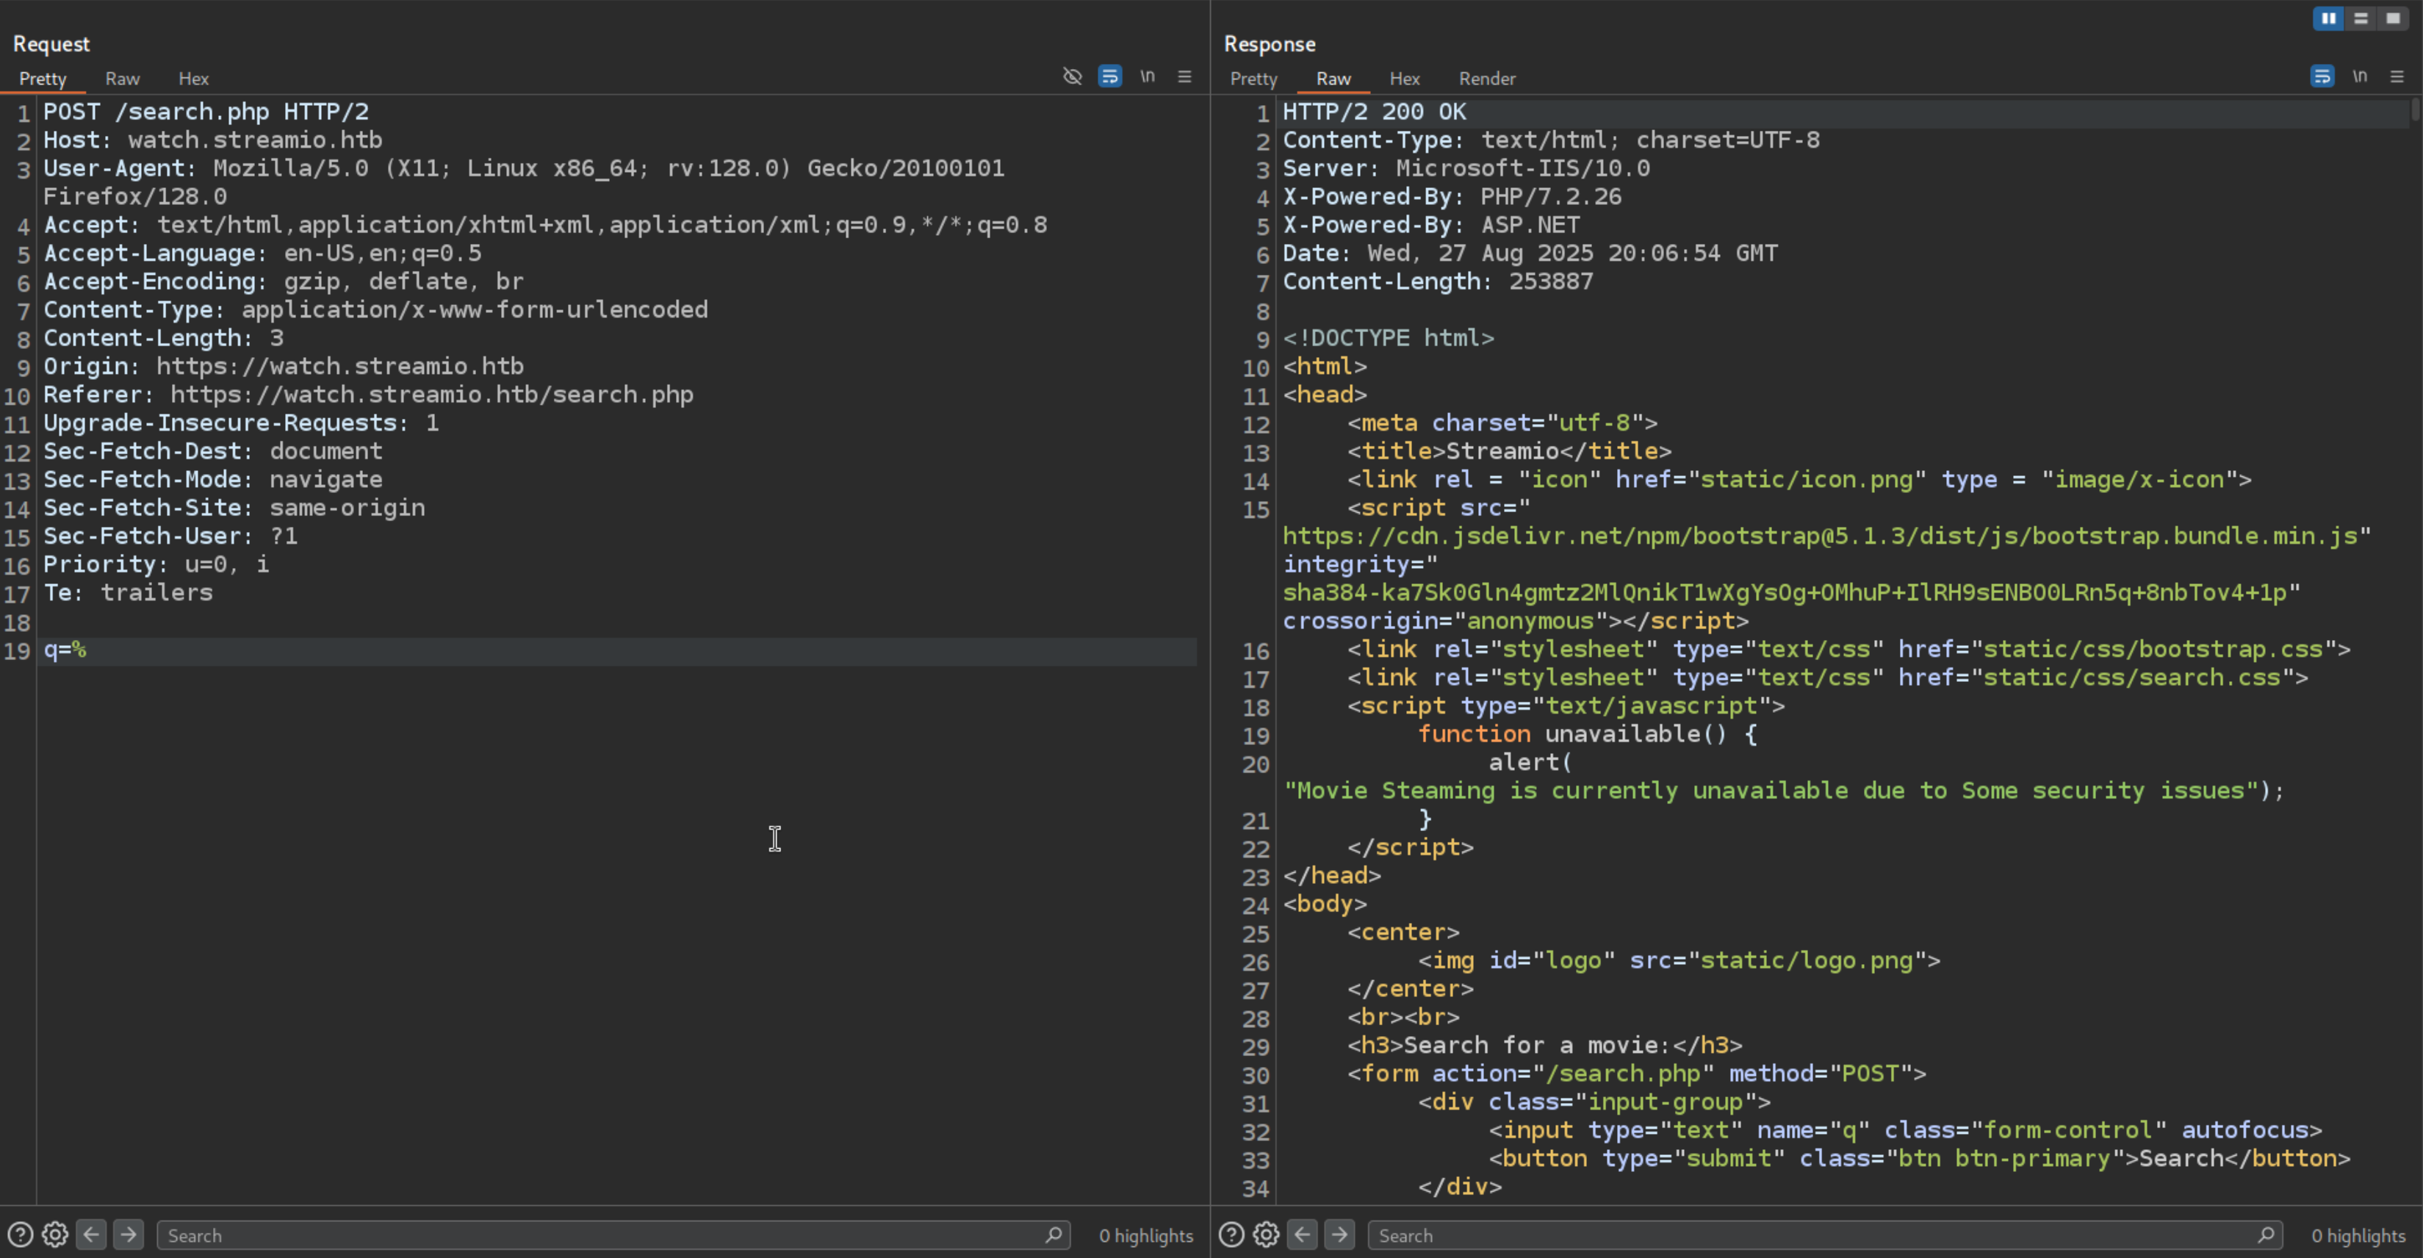Open Request pane hamburger options menu
This screenshot has width=2423, height=1258.
tap(1185, 76)
